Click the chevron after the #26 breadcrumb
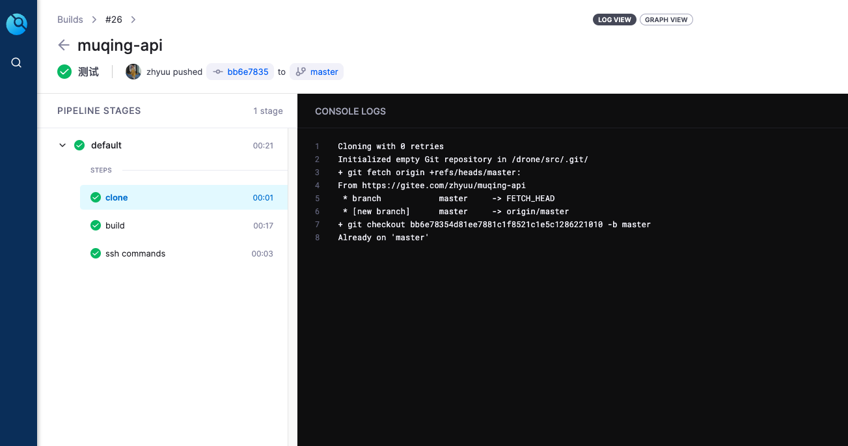Viewport: 848px width, 446px height. coord(133,20)
